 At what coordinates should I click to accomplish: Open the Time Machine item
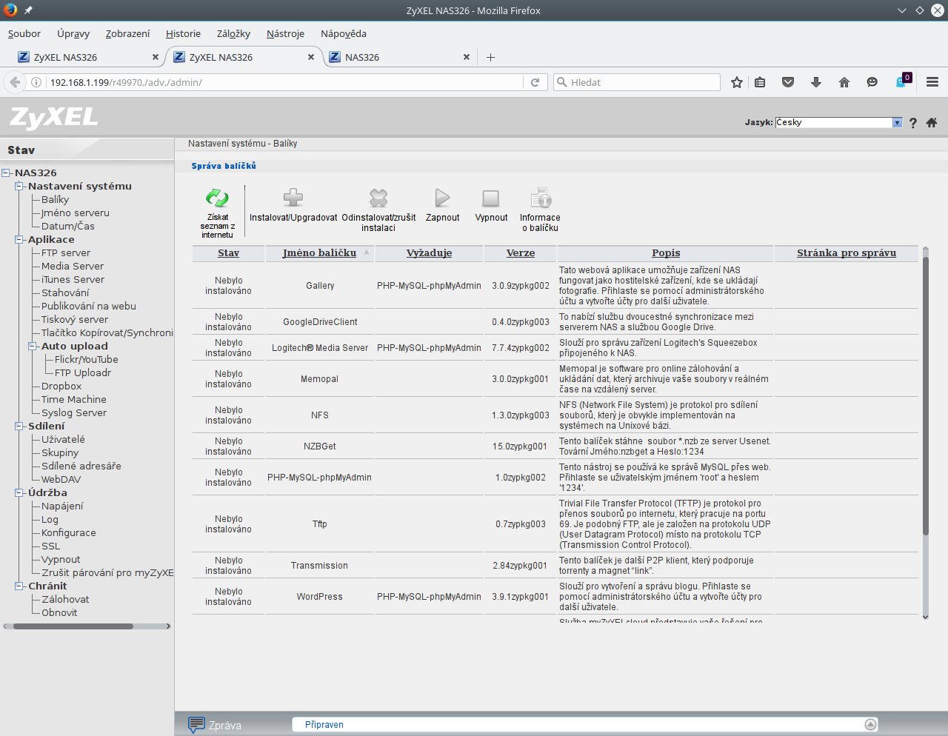coord(74,399)
